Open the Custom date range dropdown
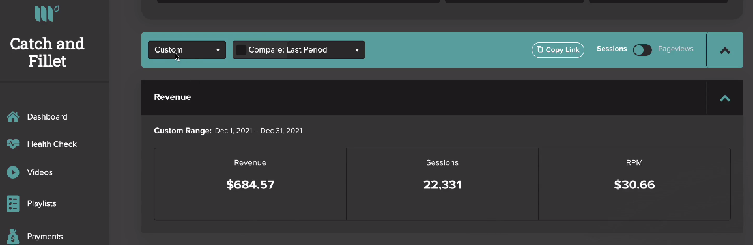The image size is (753, 245). pos(187,50)
